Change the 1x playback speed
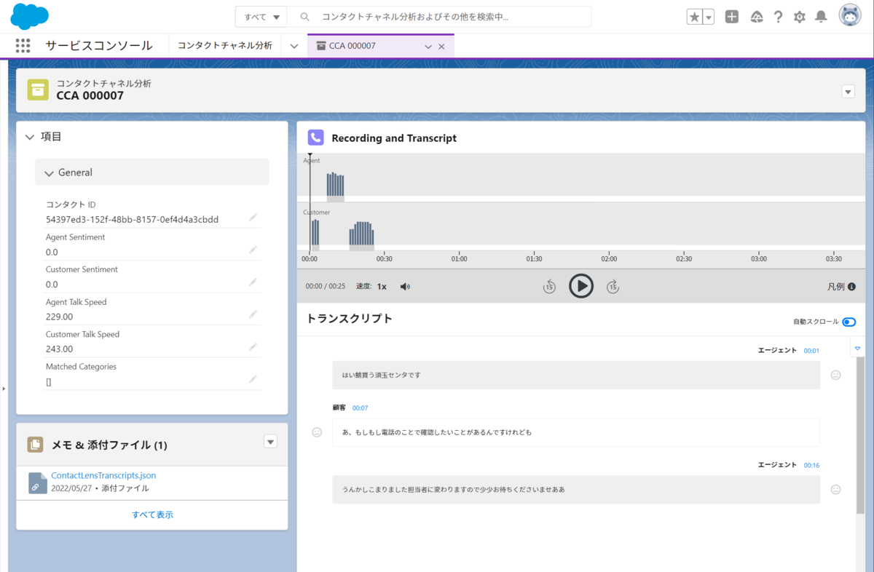This screenshot has width=874, height=572. pos(382,287)
